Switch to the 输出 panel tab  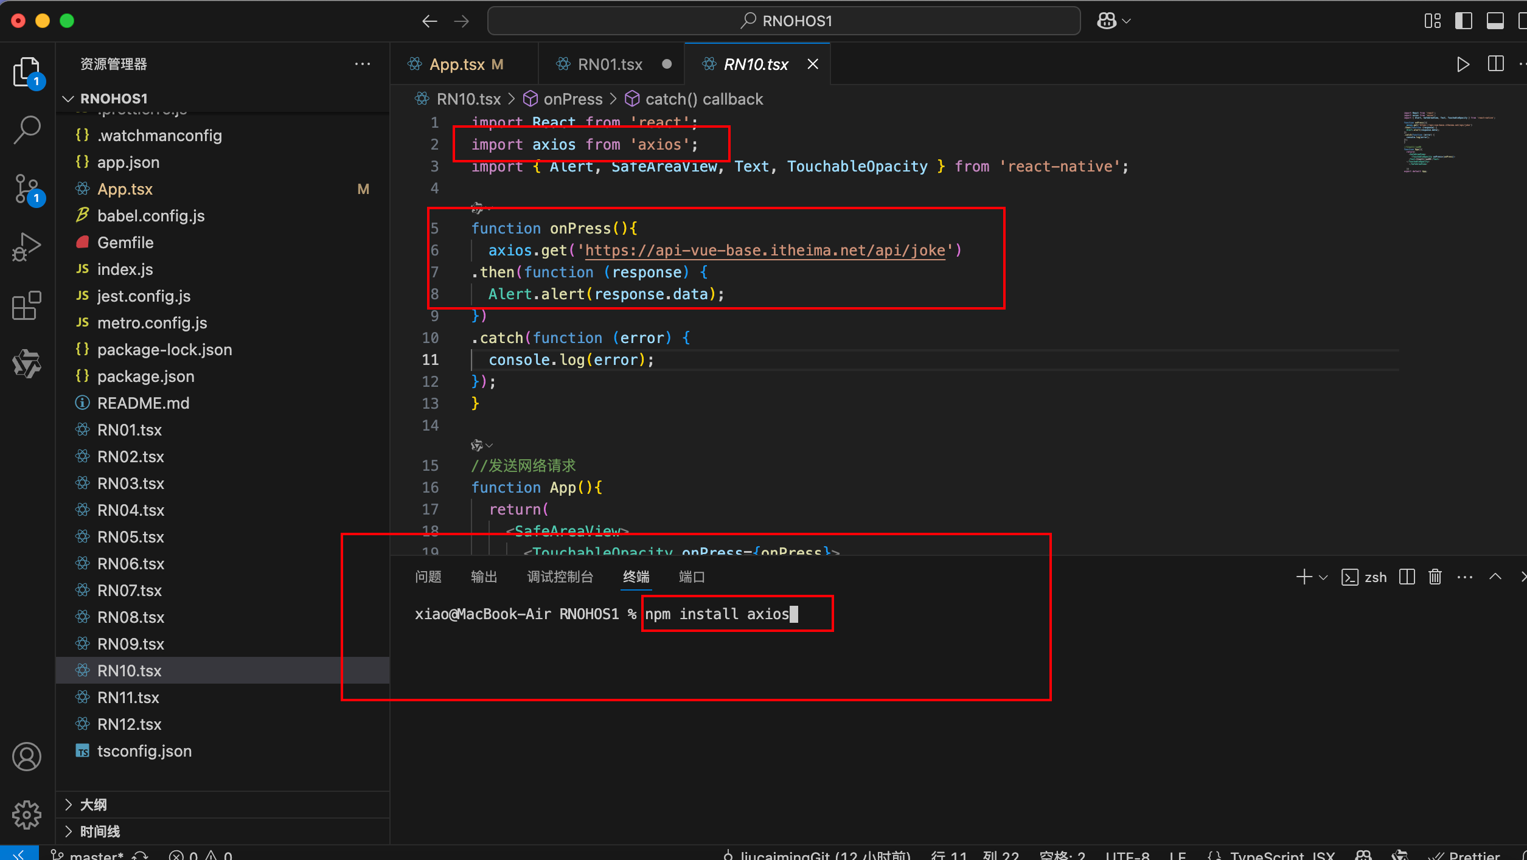point(484,577)
